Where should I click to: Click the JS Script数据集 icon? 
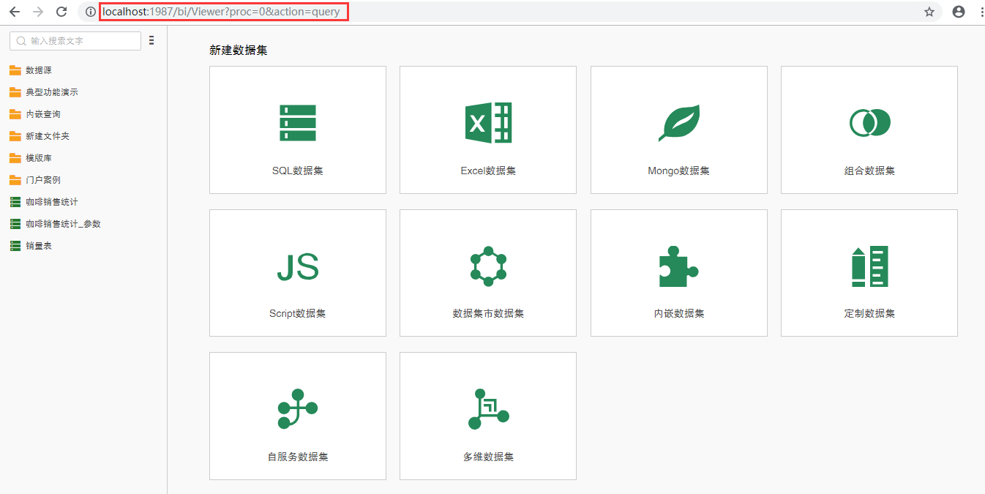297,266
